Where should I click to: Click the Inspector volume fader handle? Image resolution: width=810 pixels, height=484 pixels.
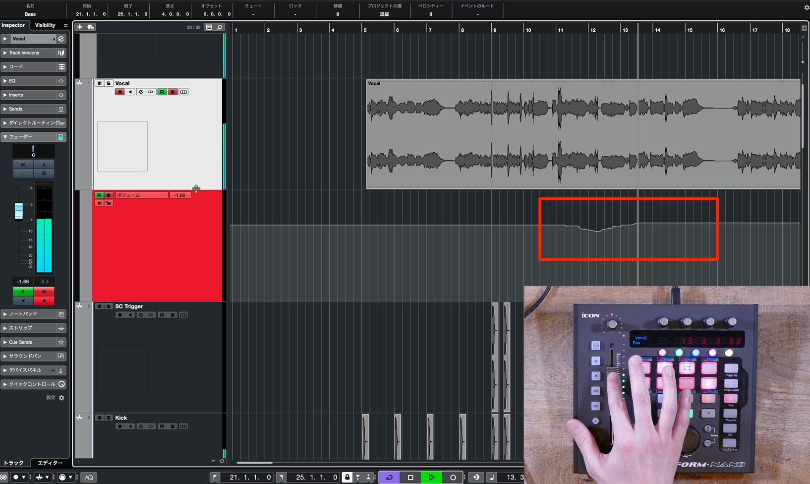pos(18,211)
